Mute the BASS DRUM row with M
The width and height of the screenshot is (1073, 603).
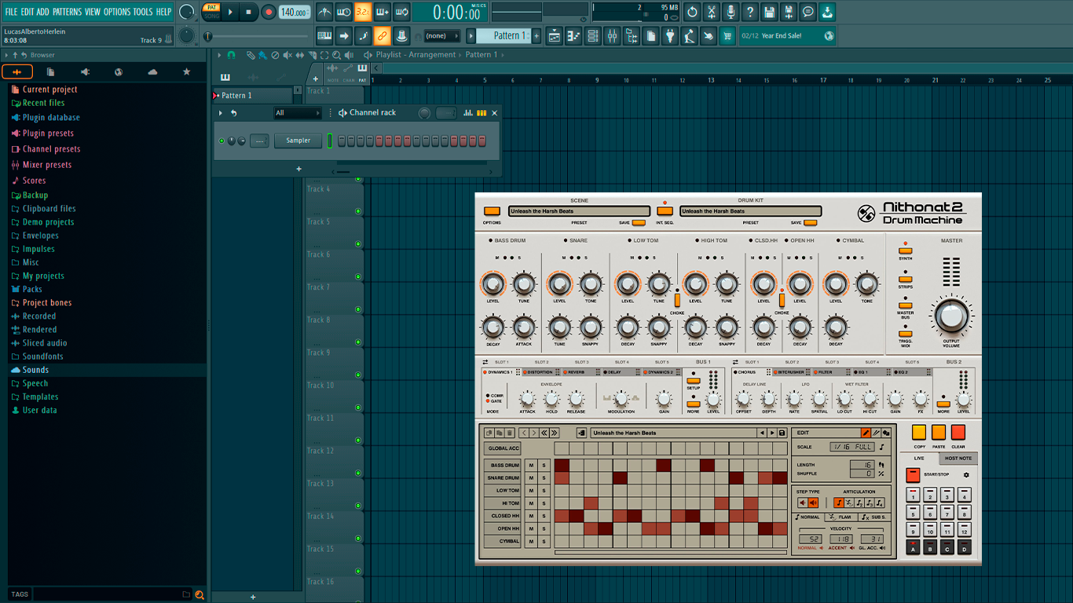(531, 466)
